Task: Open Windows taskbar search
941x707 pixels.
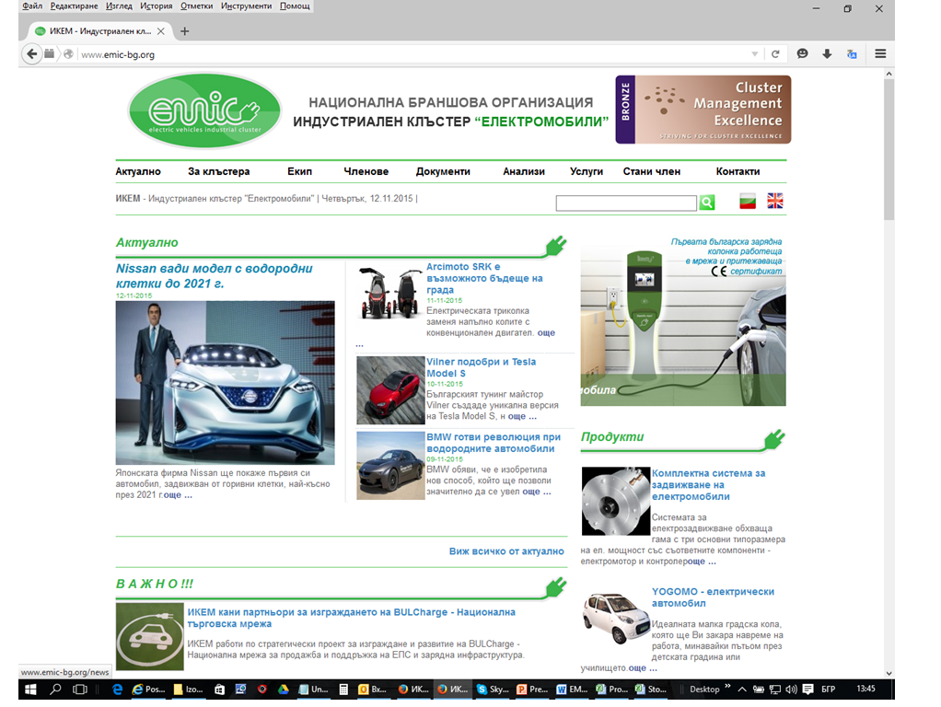Action: click(55, 689)
